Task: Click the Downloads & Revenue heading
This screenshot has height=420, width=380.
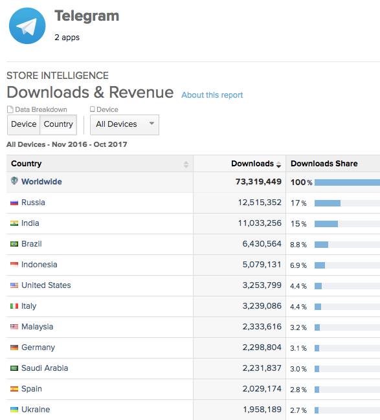Action: [90, 93]
